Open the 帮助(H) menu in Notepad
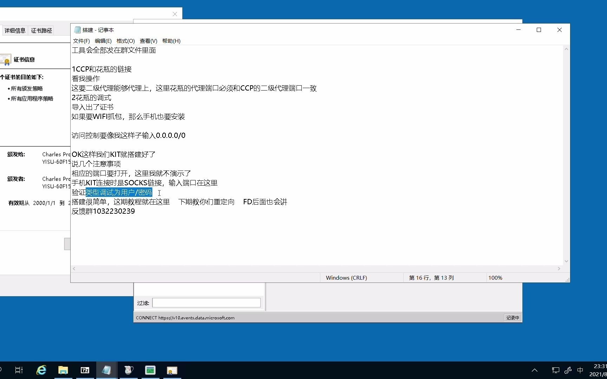This screenshot has height=379, width=607. (x=171, y=41)
